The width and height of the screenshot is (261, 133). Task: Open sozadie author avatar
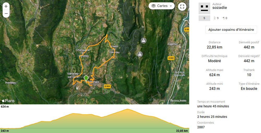pos(204,8)
